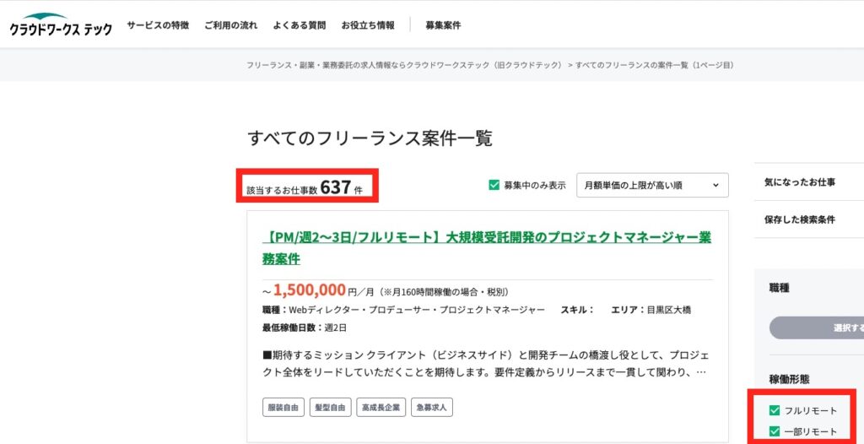Toggle the 募集中のみ表示 checkbox
This screenshot has width=864, height=444.
pyautogui.click(x=494, y=186)
